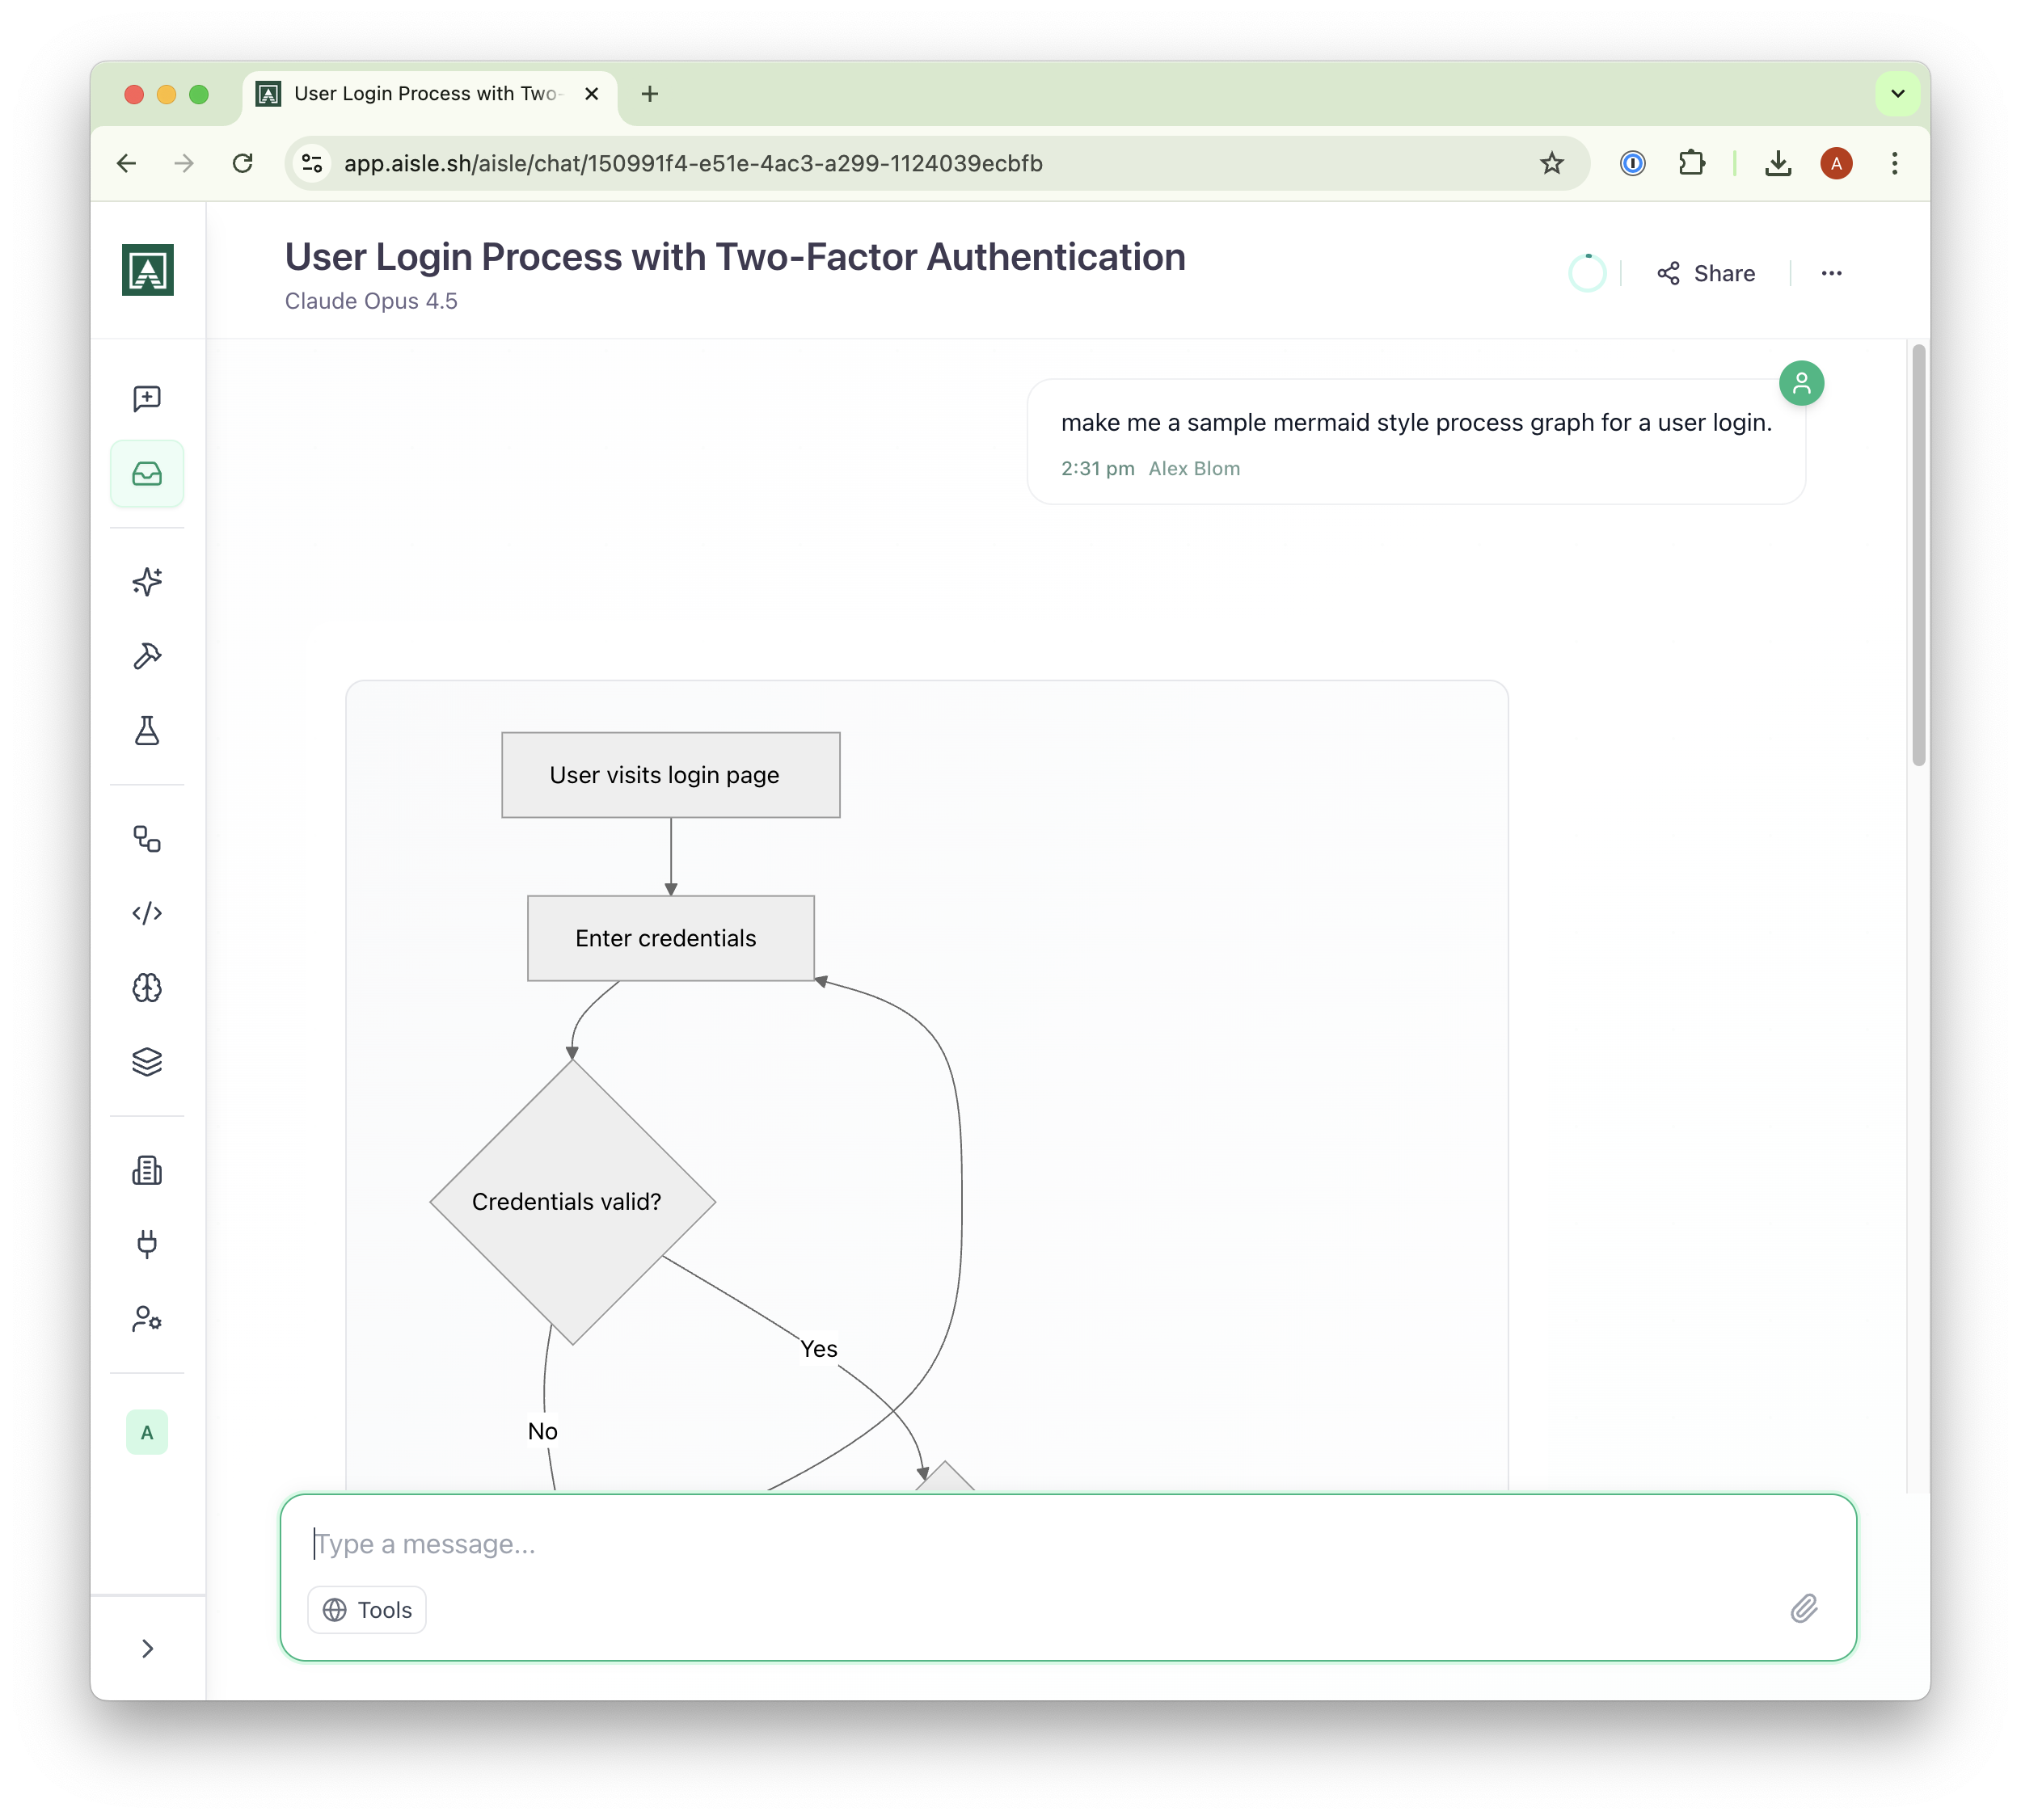2021x1820 pixels.
Task: Open the three-dot more options menu
Action: point(1832,273)
